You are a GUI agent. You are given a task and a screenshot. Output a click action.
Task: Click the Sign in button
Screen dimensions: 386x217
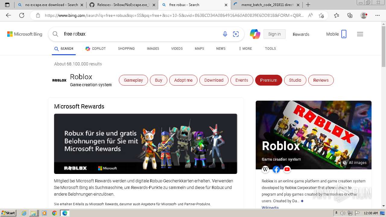coord(274,34)
